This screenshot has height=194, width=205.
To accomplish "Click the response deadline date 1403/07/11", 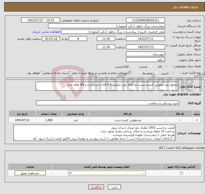I will (x=146, y=39).
